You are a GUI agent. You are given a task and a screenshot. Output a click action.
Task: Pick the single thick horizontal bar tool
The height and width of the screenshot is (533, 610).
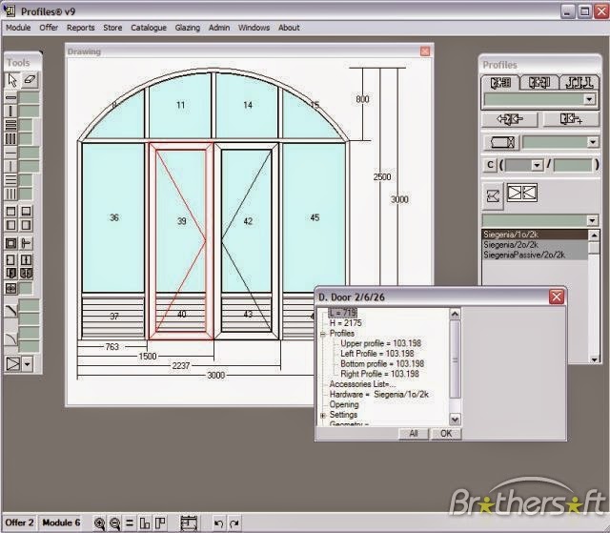pyautogui.click(x=10, y=97)
